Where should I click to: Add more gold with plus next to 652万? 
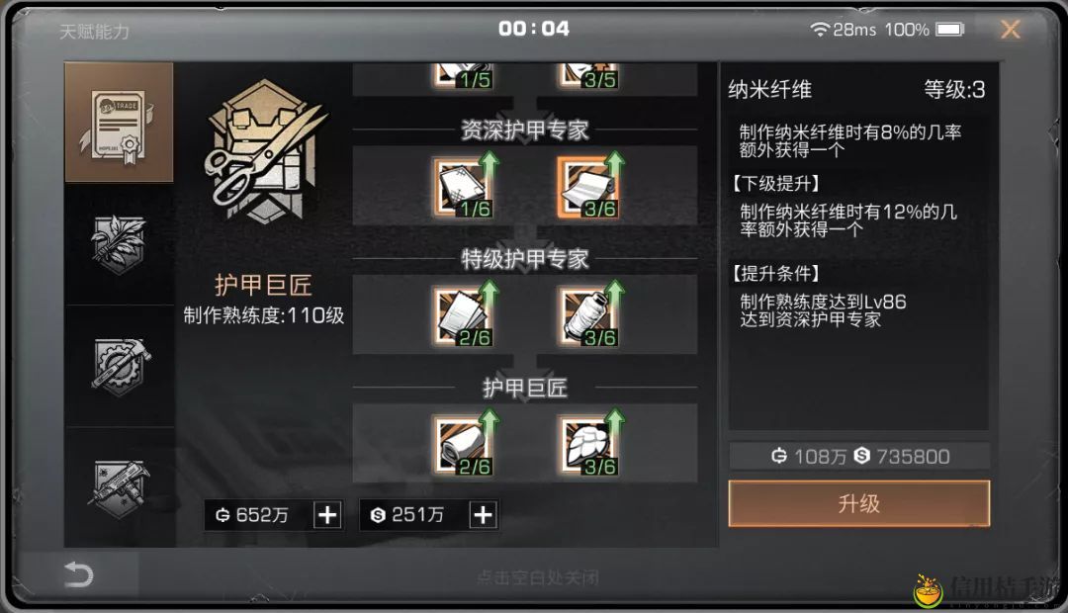(x=327, y=515)
